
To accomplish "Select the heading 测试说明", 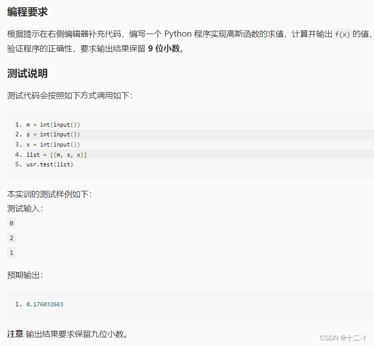I will pyautogui.click(x=27, y=73).
